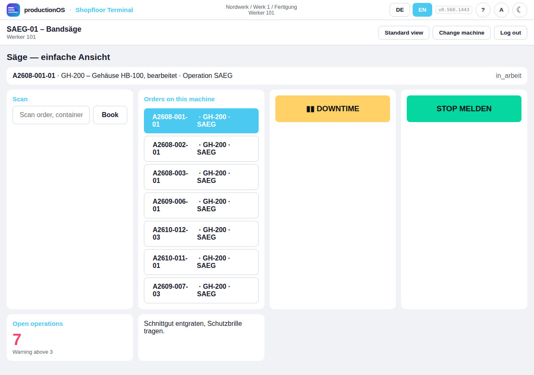
Task: Switch language to EN
Action: click(422, 10)
